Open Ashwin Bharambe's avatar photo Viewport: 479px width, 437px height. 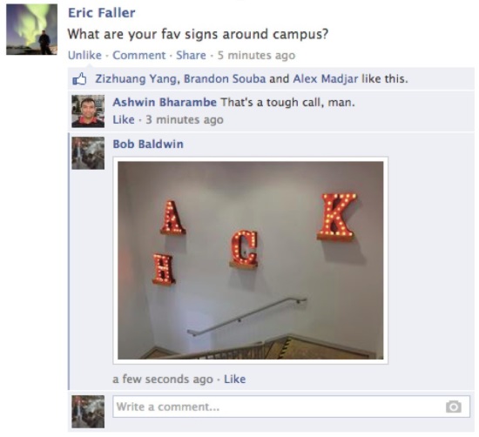88,111
